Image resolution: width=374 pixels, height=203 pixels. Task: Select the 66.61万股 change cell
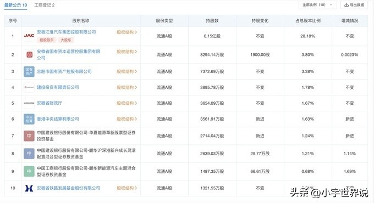(260, 171)
